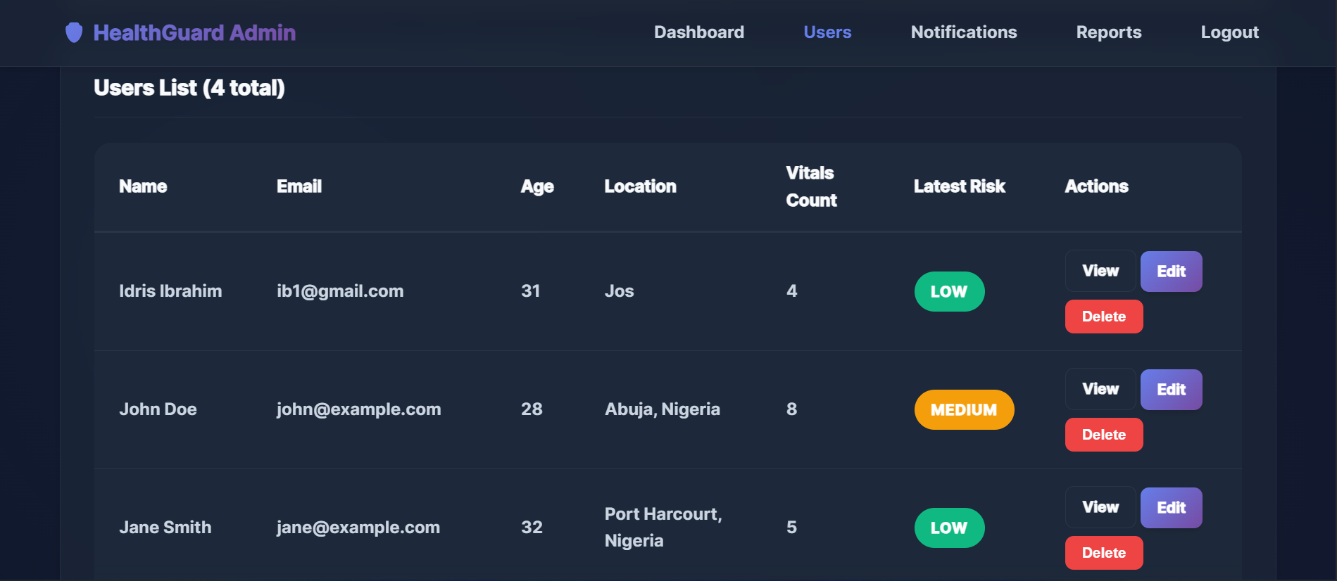Open the Notifications nav item
Image resolution: width=1337 pixels, height=581 pixels.
(964, 32)
